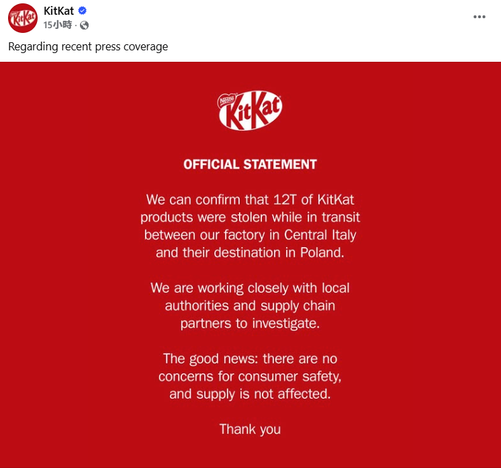The width and height of the screenshot is (501, 468).
Task: Click the text "12T" in the statement
Action: tap(289, 200)
